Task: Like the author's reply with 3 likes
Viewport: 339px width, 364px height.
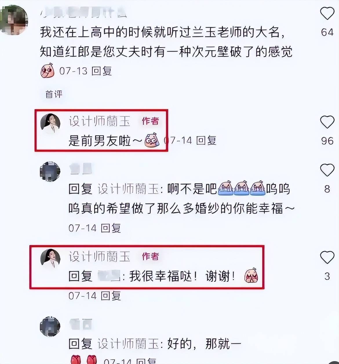Action: [x=327, y=257]
